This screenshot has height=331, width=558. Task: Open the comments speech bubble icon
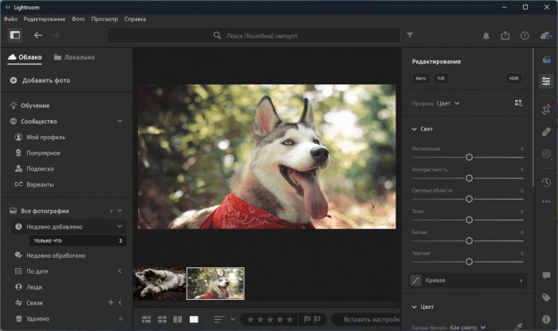tap(546, 275)
